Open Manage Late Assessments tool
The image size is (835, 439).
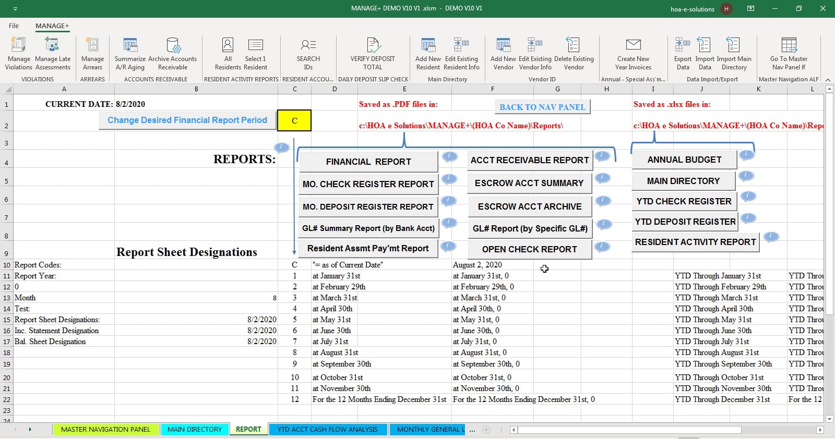53,54
